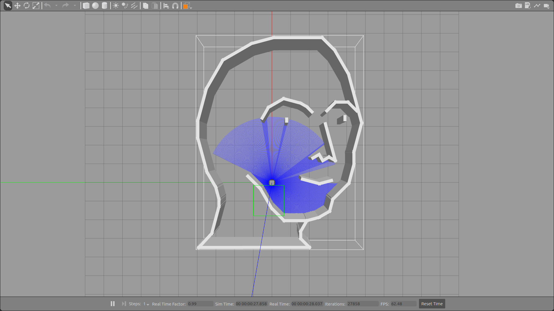Select the scale mode tool
The image size is (554, 311).
tap(36, 6)
